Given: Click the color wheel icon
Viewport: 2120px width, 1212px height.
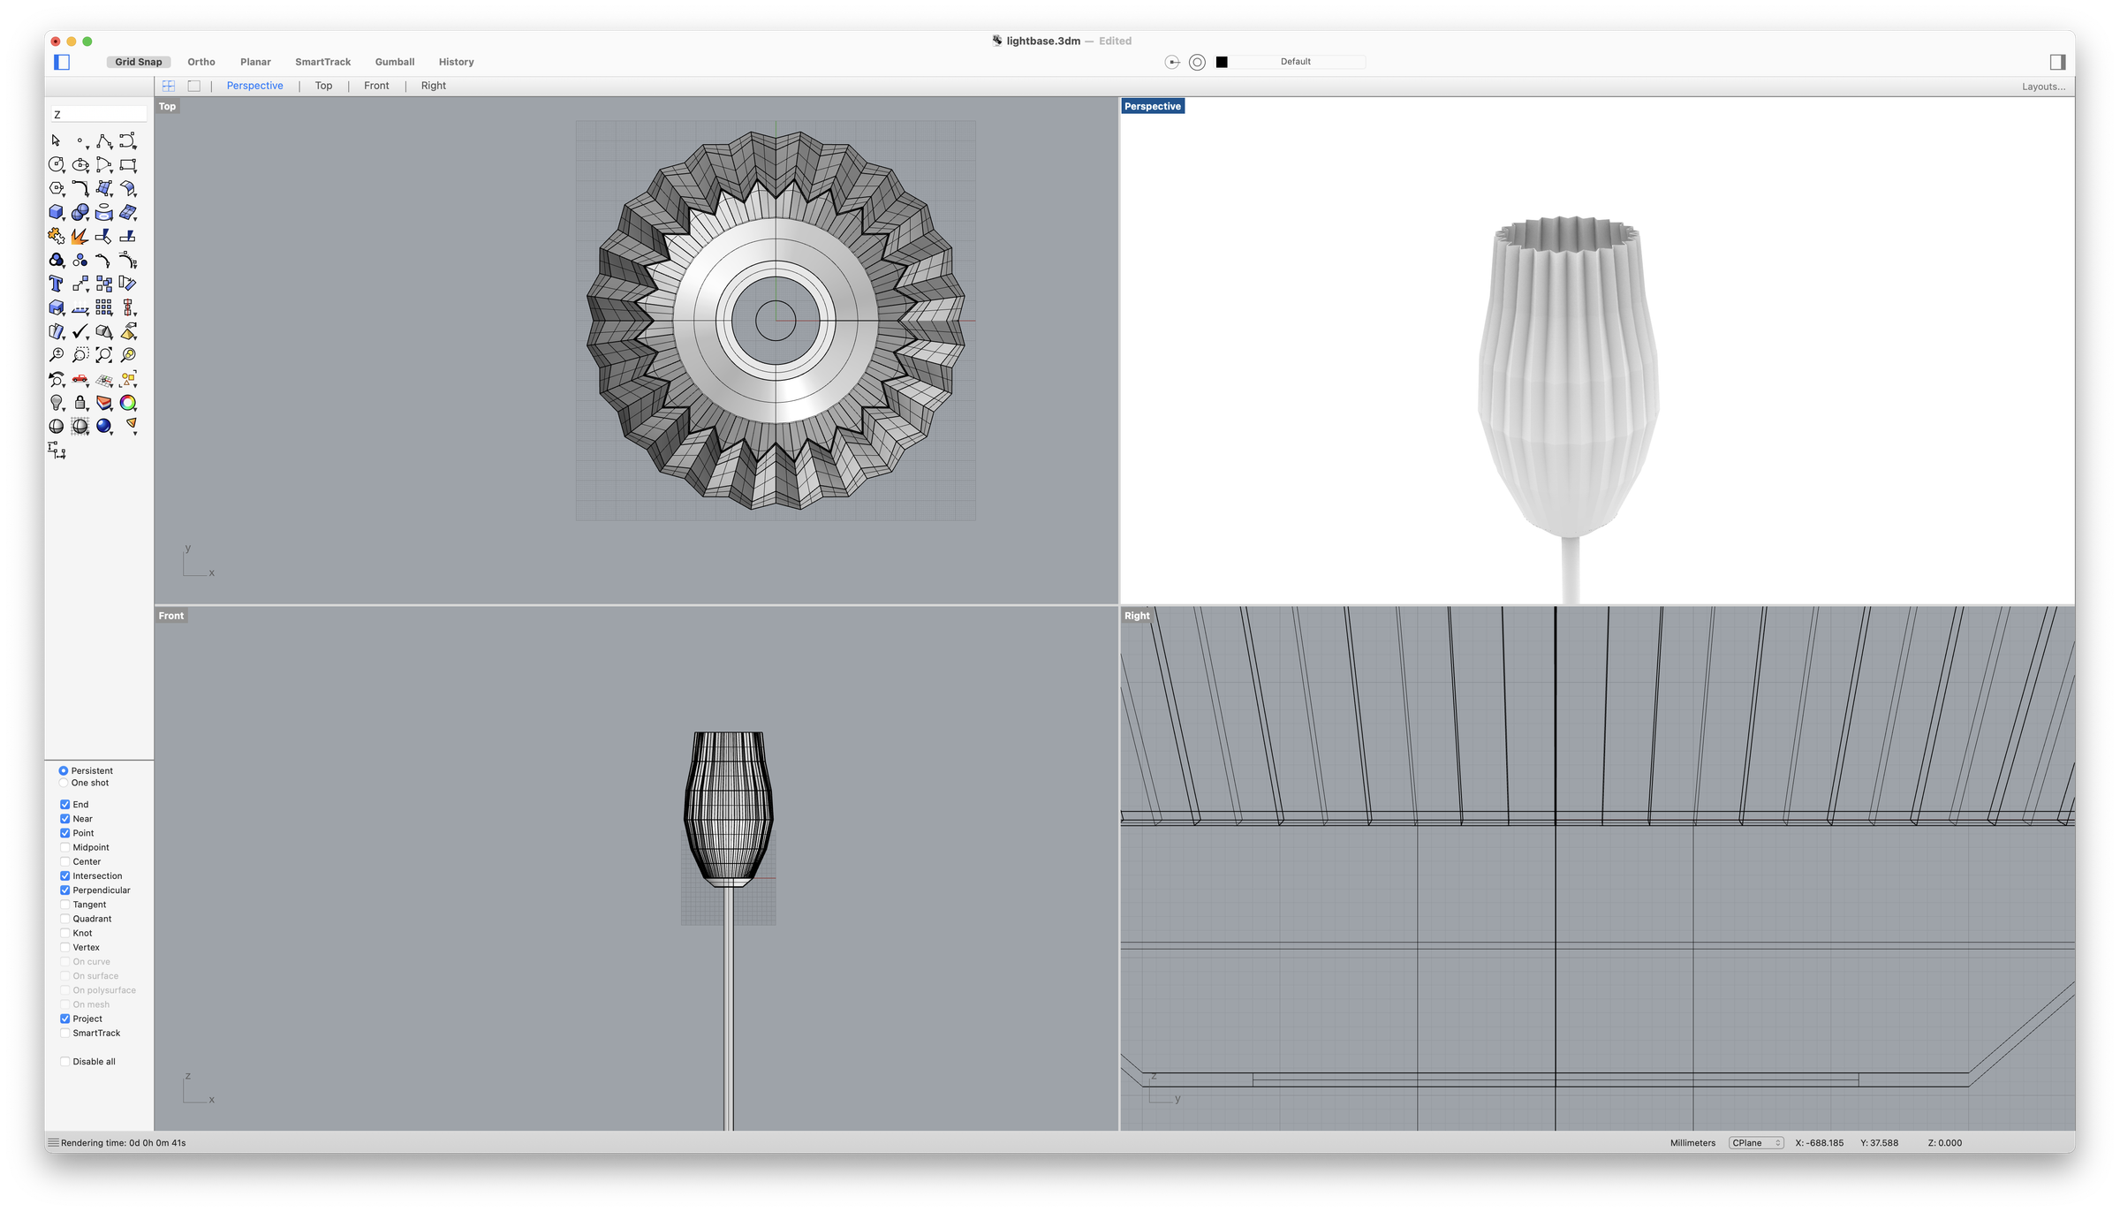Looking at the screenshot, I should 128,403.
